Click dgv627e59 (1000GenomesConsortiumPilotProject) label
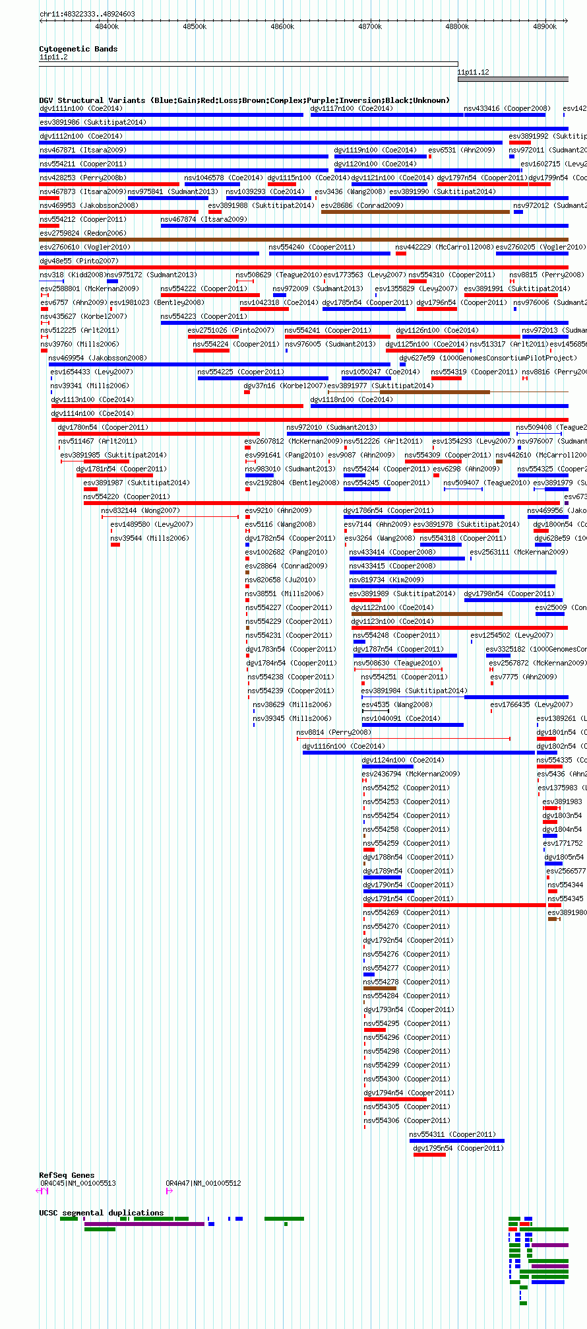Screen dimensions: 587x1329 [x=488, y=358]
